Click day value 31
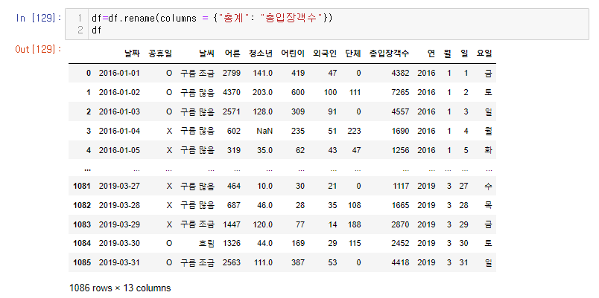The image size is (599, 298). [x=463, y=262]
